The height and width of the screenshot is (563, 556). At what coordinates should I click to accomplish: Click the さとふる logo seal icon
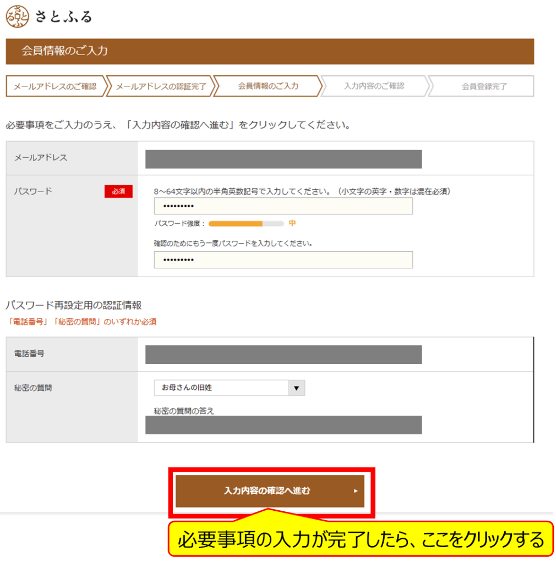click(17, 16)
